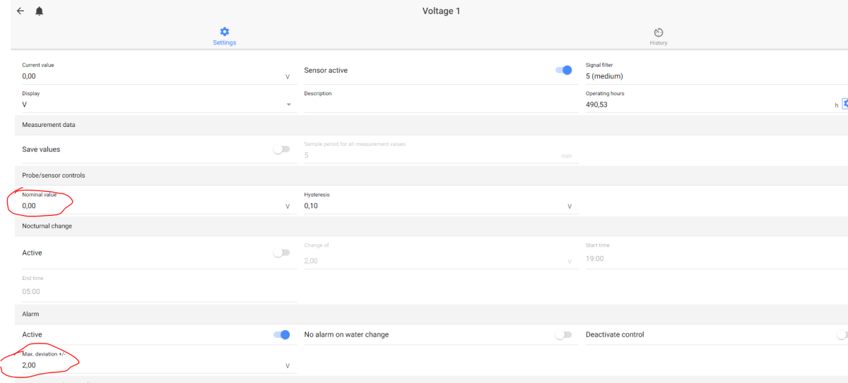Open operating hours gear settings icon

845,104
